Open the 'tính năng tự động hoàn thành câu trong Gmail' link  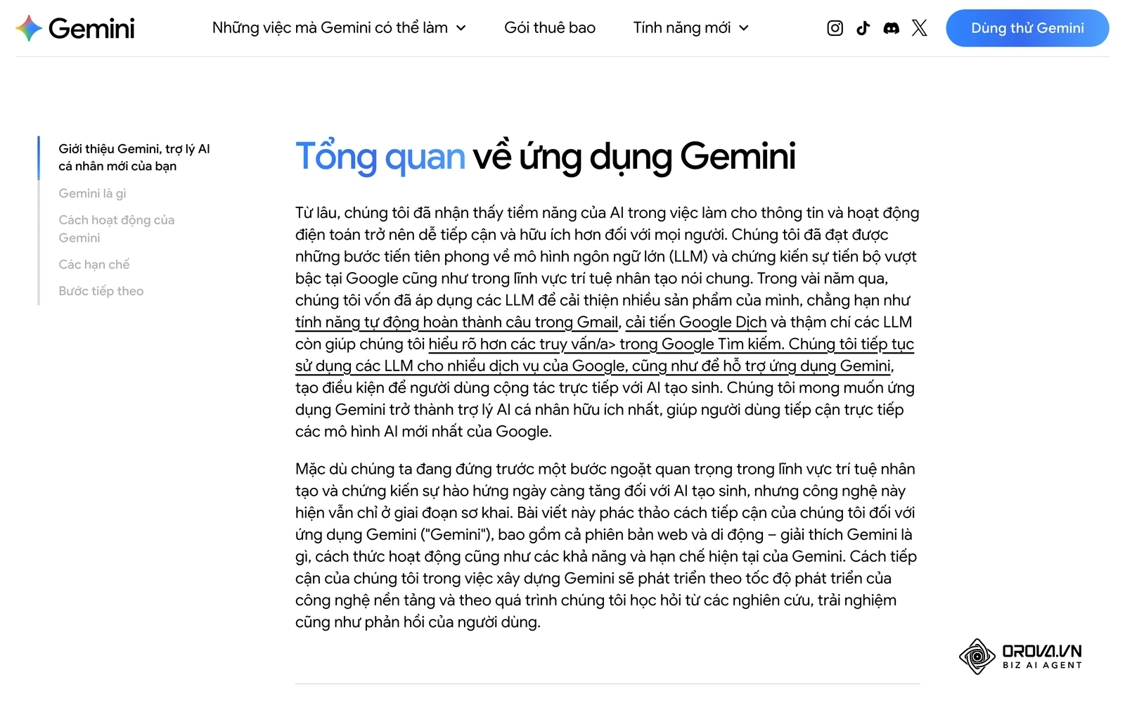click(x=457, y=322)
